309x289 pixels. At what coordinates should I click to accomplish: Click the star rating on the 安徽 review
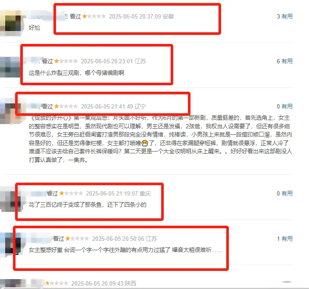94,16
